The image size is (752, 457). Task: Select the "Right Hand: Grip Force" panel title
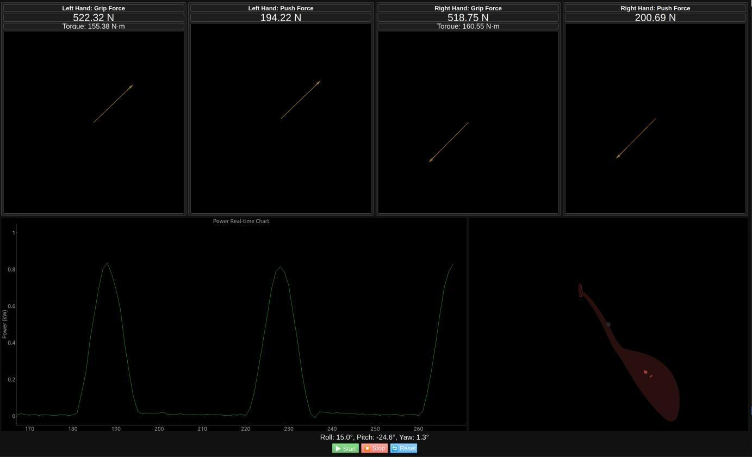(x=468, y=8)
